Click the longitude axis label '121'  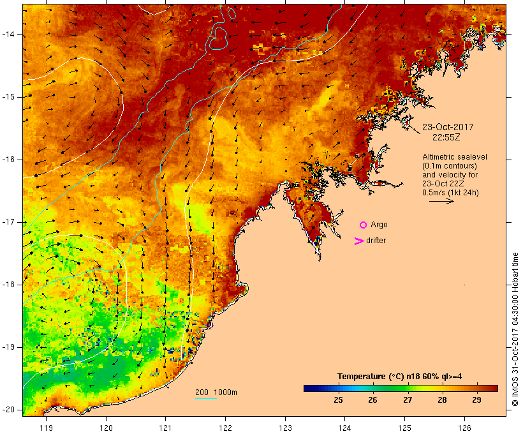tap(165, 428)
